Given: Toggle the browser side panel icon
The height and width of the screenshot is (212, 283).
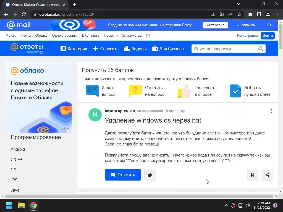Looking at the screenshot, I should point(259,14).
